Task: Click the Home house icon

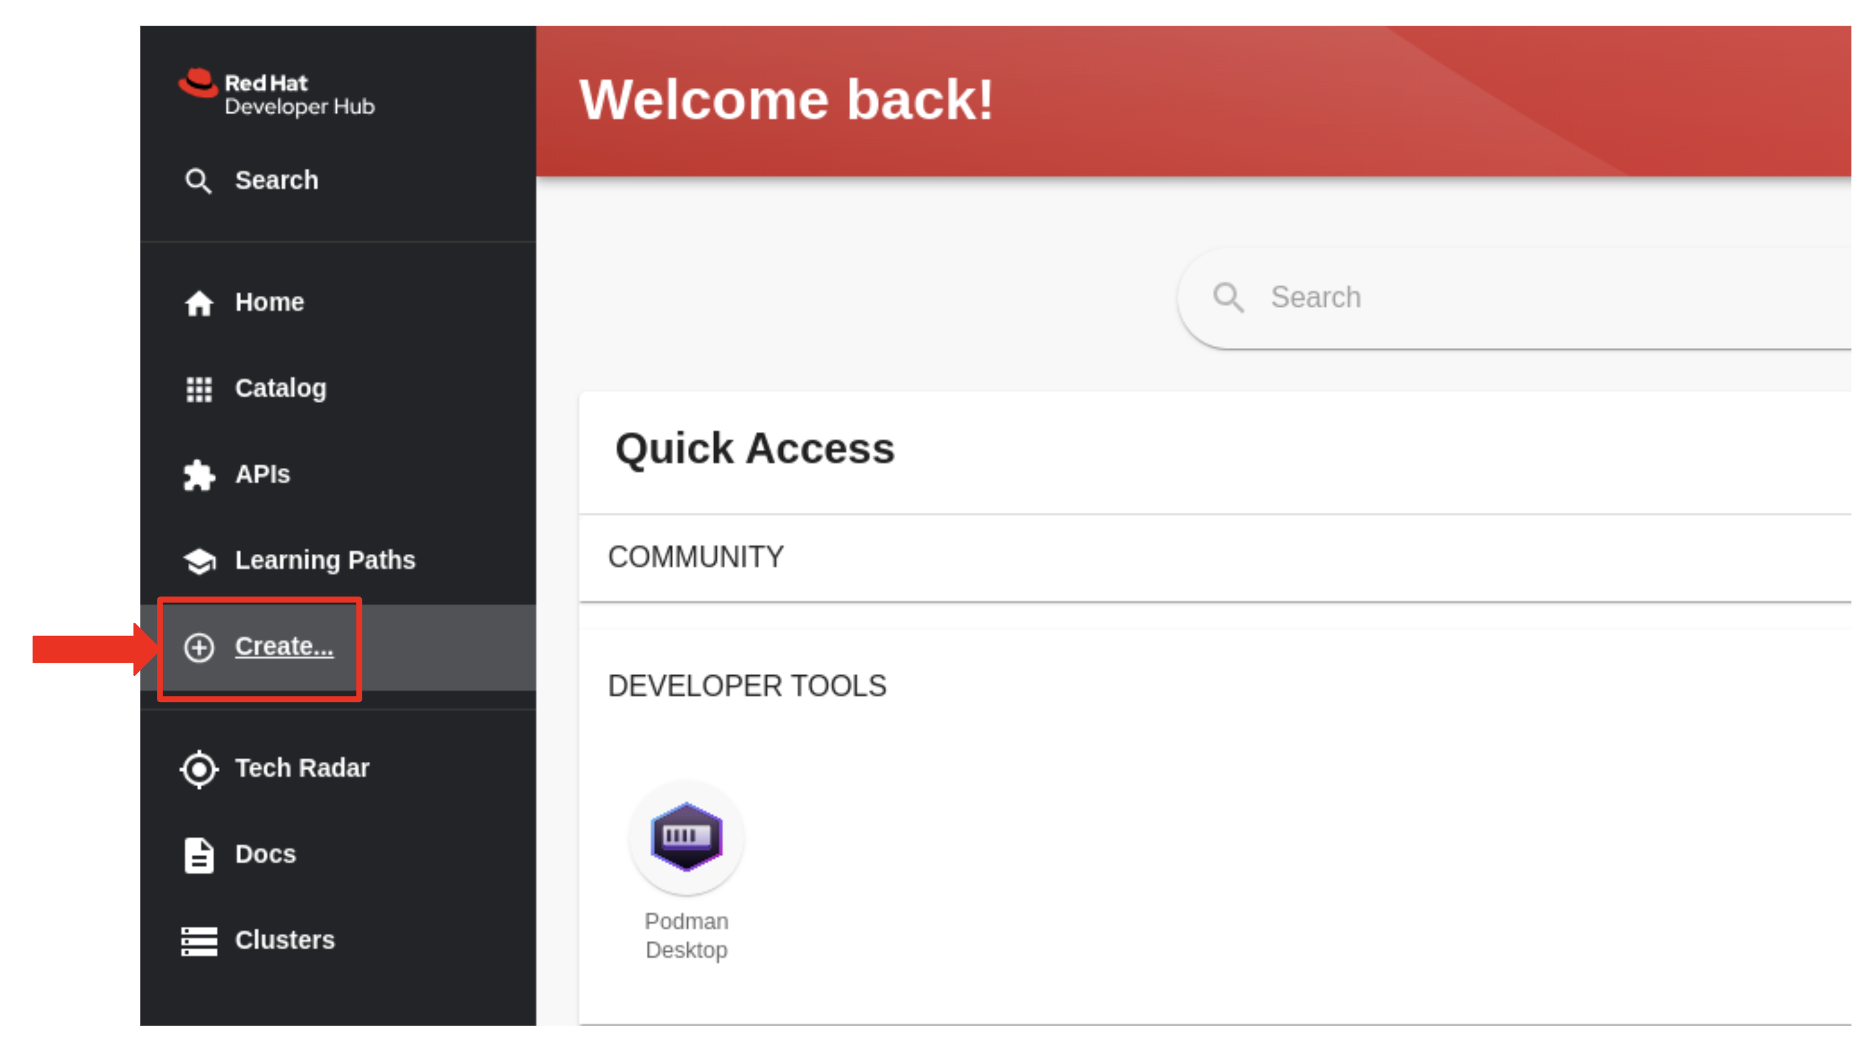Action: click(199, 303)
